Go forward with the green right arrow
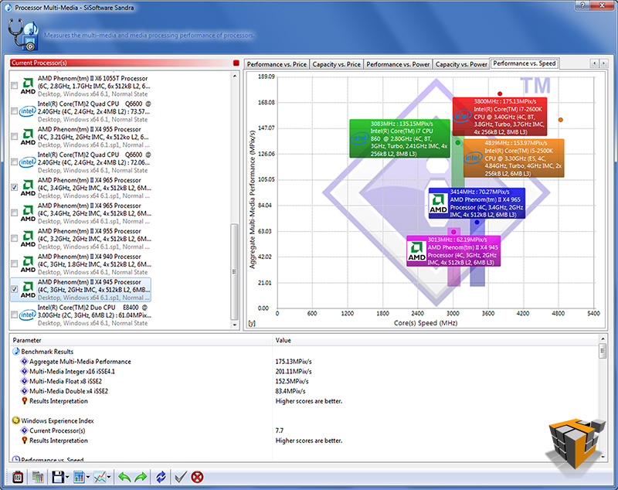The height and width of the screenshot is (490, 618). click(141, 478)
